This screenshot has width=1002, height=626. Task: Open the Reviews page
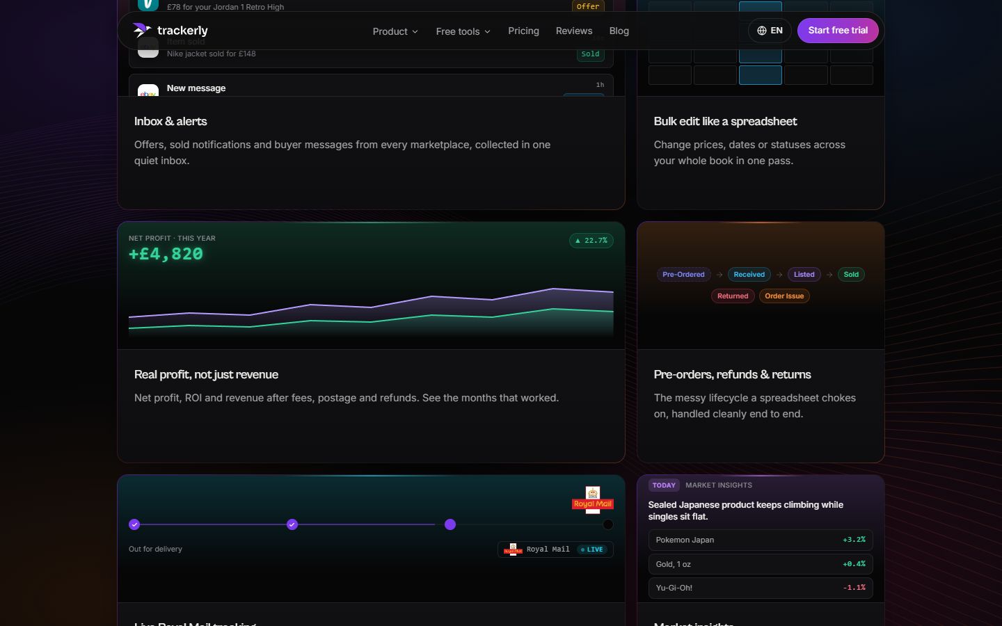coord(574,31)
